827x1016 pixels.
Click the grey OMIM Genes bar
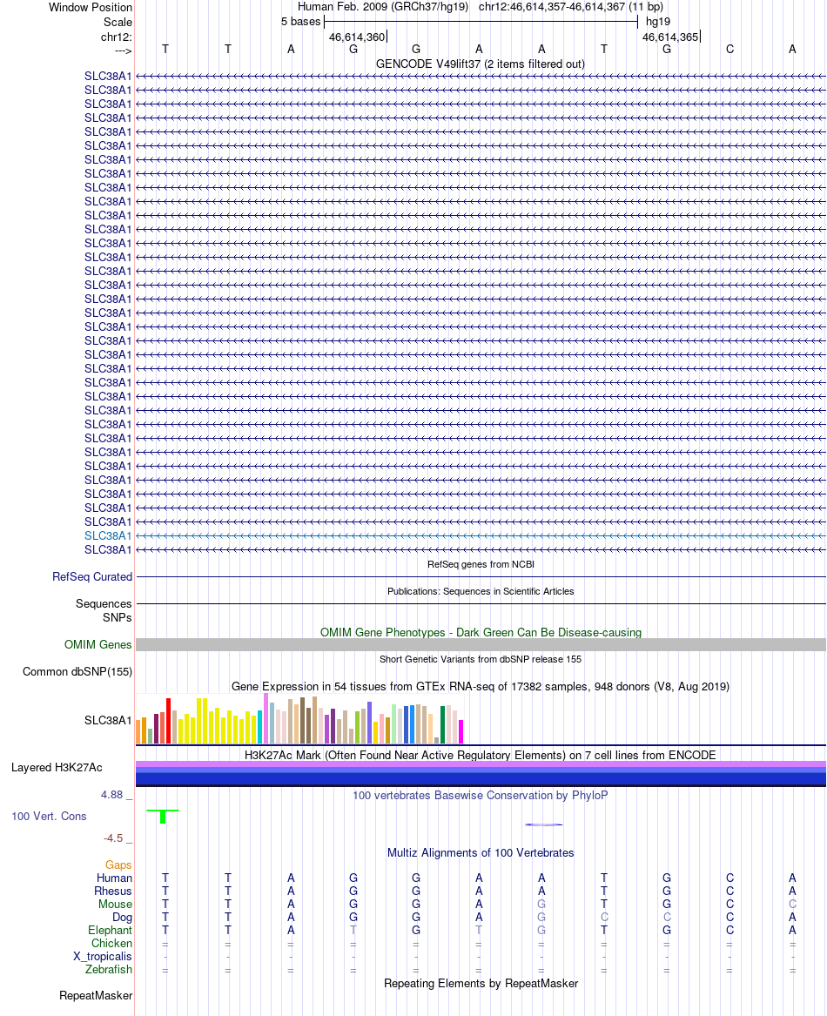pos(481,645)
